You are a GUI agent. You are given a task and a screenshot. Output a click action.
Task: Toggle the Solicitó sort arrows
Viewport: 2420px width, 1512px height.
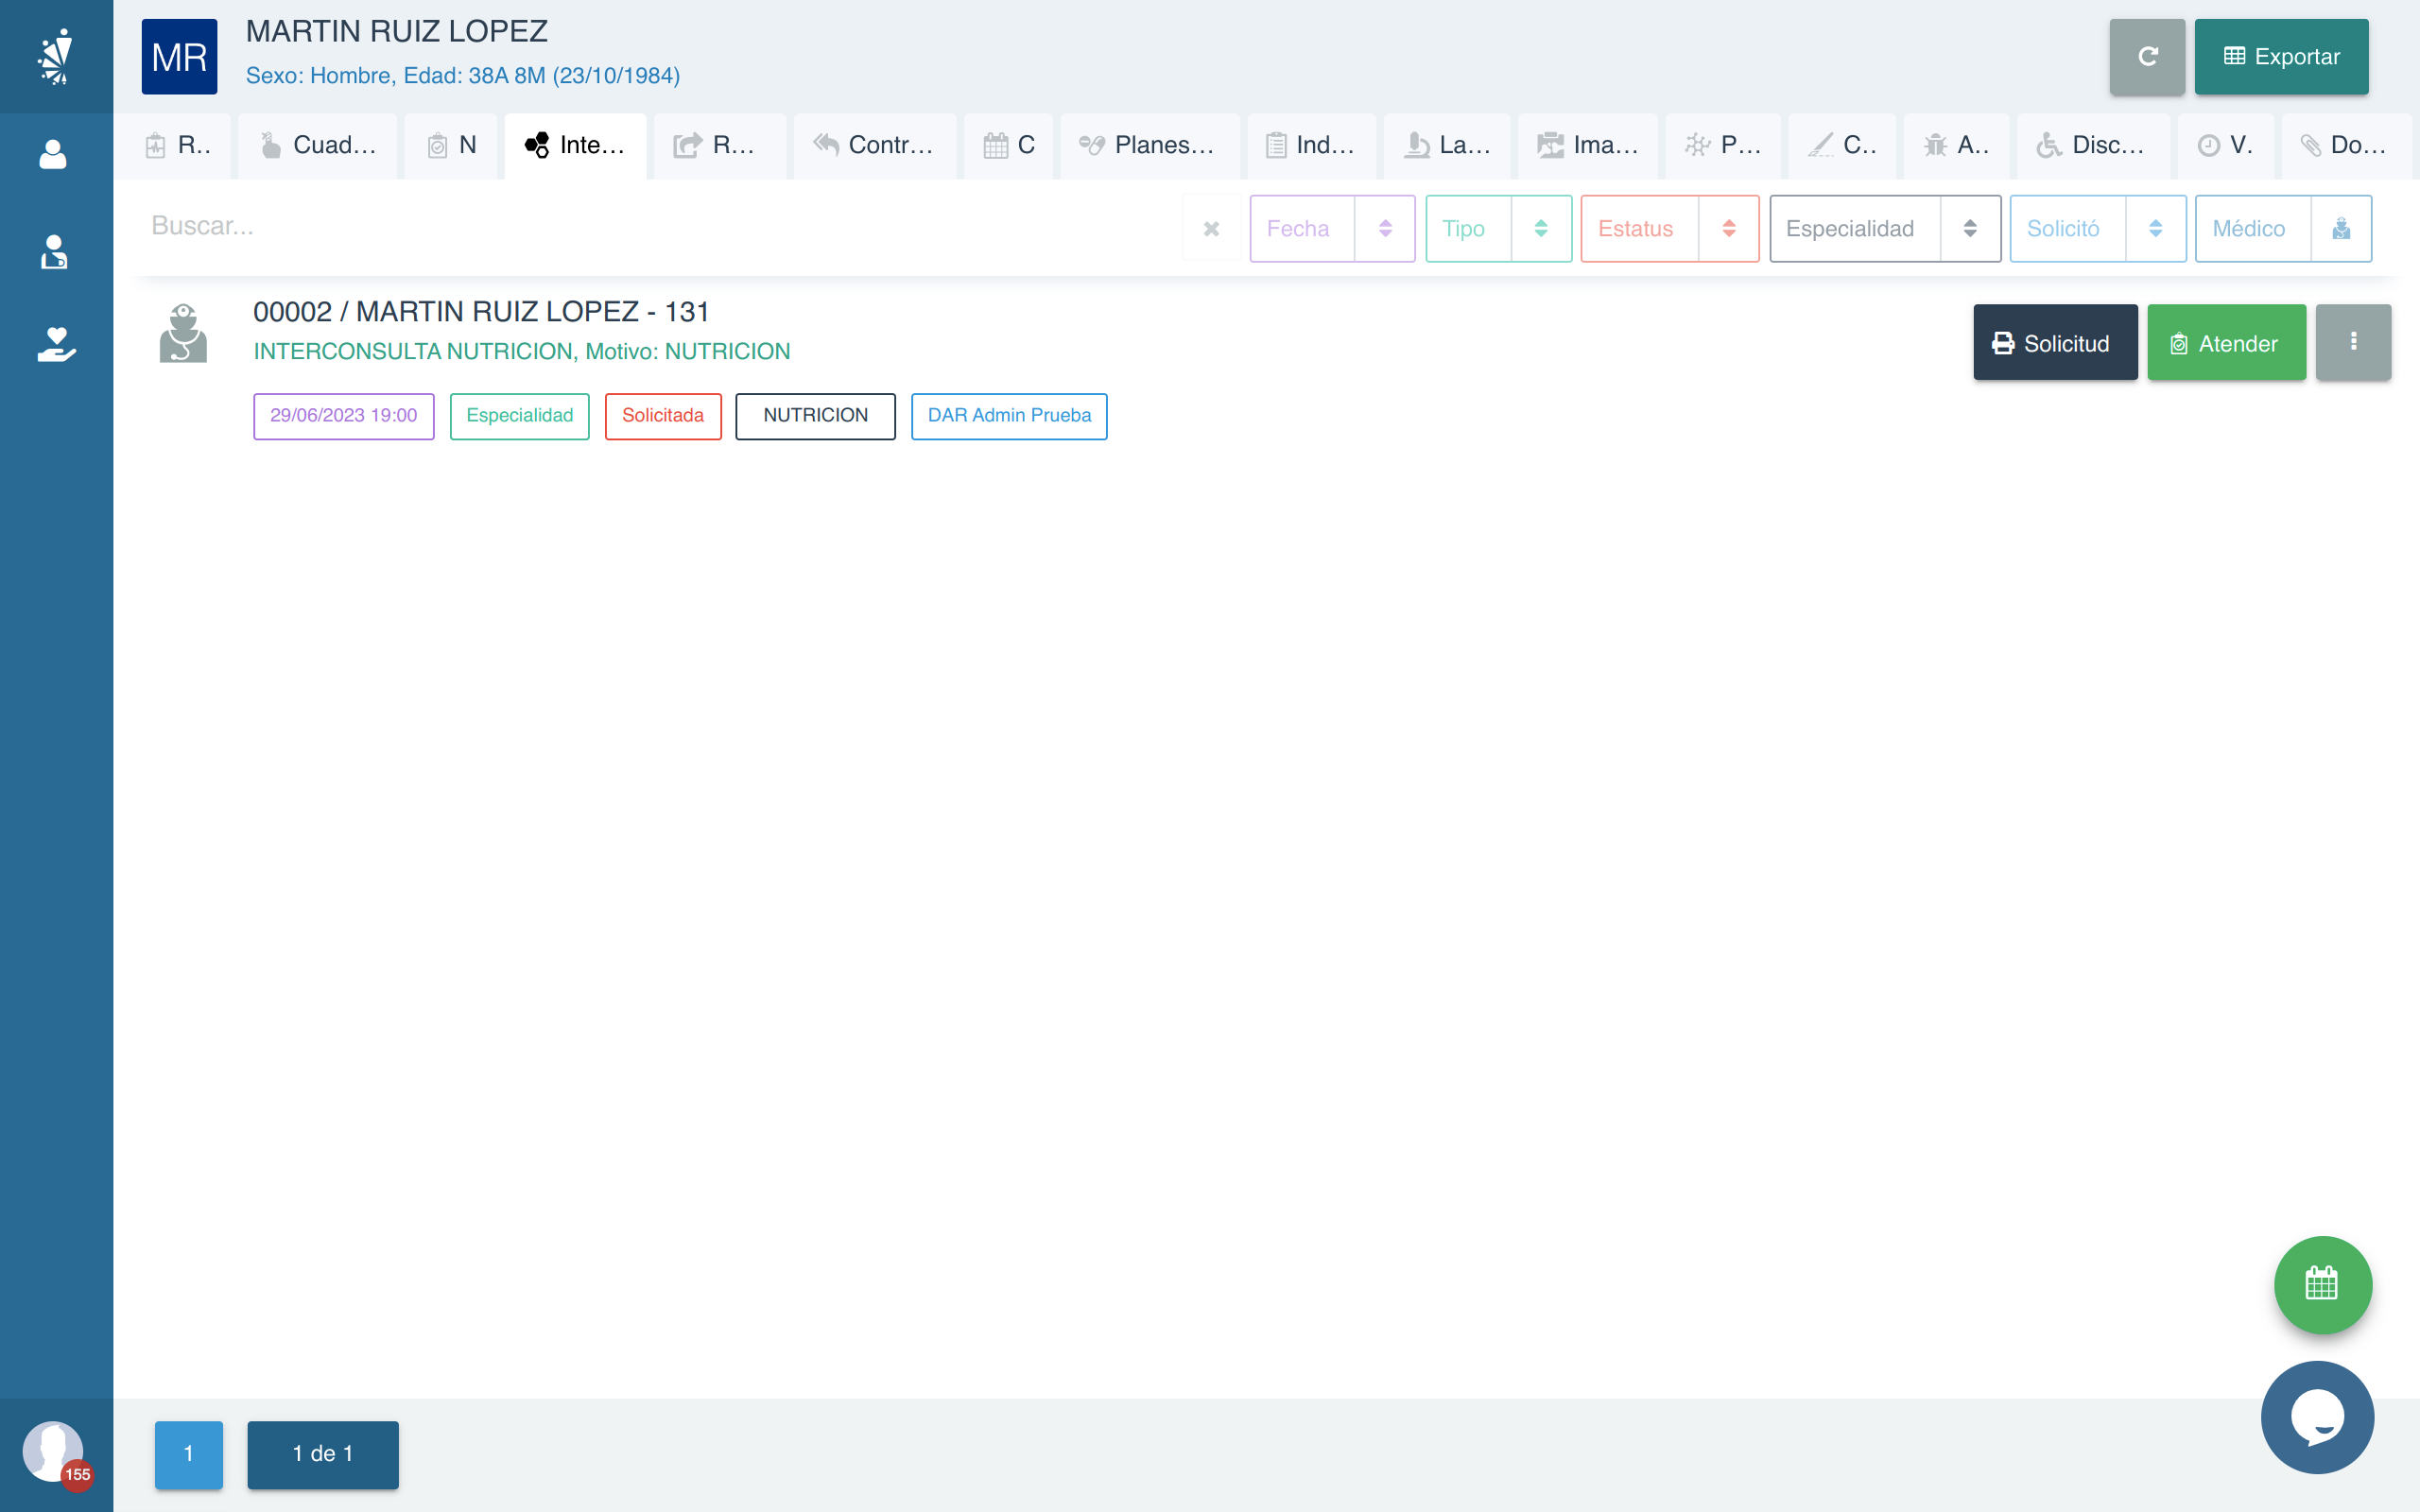tap(2155, 229)
